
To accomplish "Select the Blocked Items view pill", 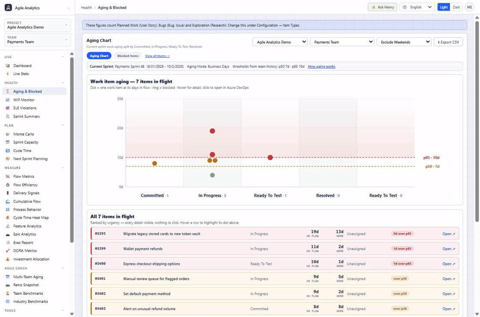I will tap(128, 56).
